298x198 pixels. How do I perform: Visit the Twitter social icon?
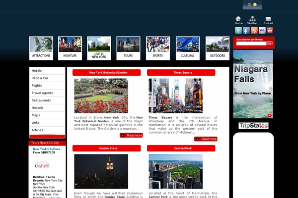[x=238, y=30]
